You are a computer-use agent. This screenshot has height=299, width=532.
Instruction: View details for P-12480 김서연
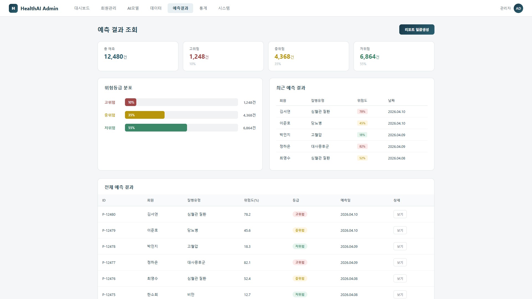(x=400, y=214)
